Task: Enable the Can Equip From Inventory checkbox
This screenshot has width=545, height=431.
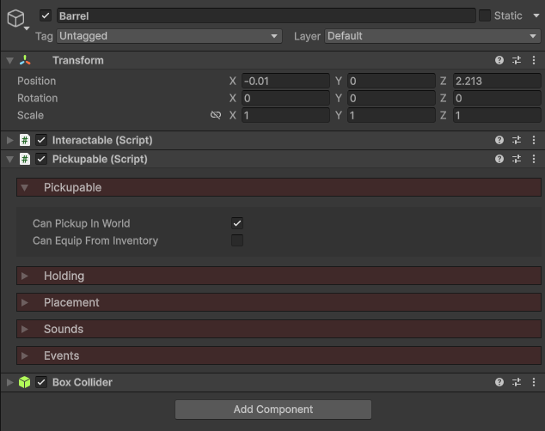Action: pyautogui.click(x=237, y=241)
